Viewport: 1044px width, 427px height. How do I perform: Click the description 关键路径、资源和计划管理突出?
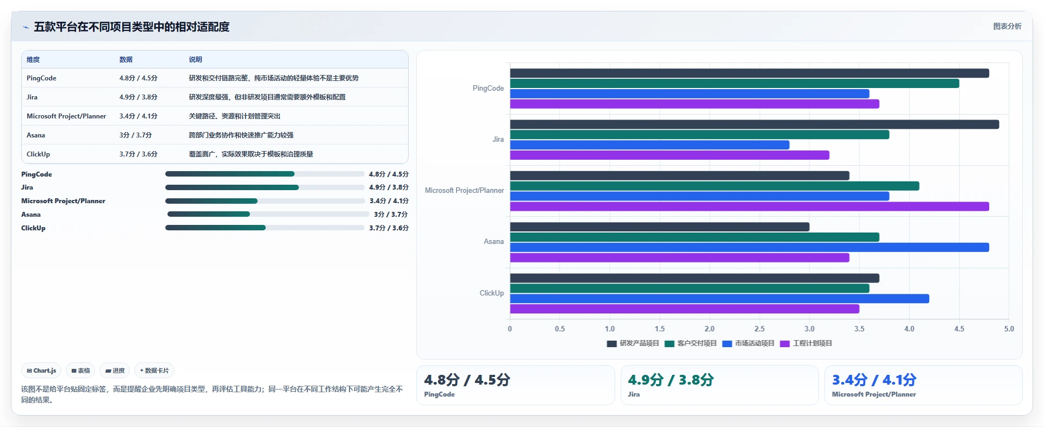235,116
